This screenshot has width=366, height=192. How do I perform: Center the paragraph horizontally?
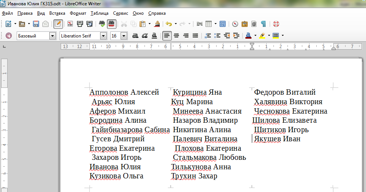(176, 36)
